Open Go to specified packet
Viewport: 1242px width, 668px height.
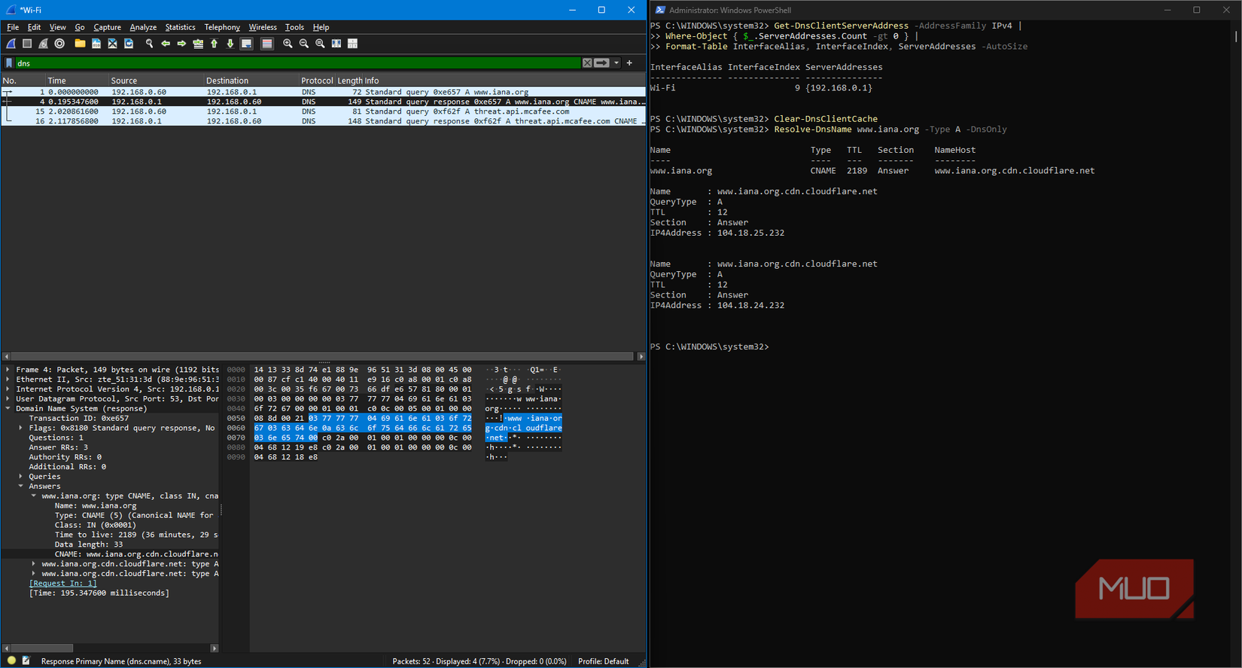point(198,44)
